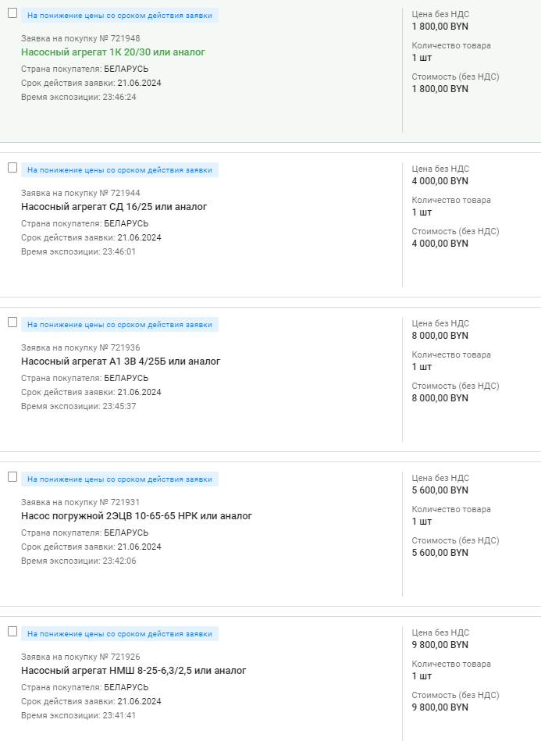Open 'Насосный агрегат А1 3В 4/25Б' listing

click(121, 362)
